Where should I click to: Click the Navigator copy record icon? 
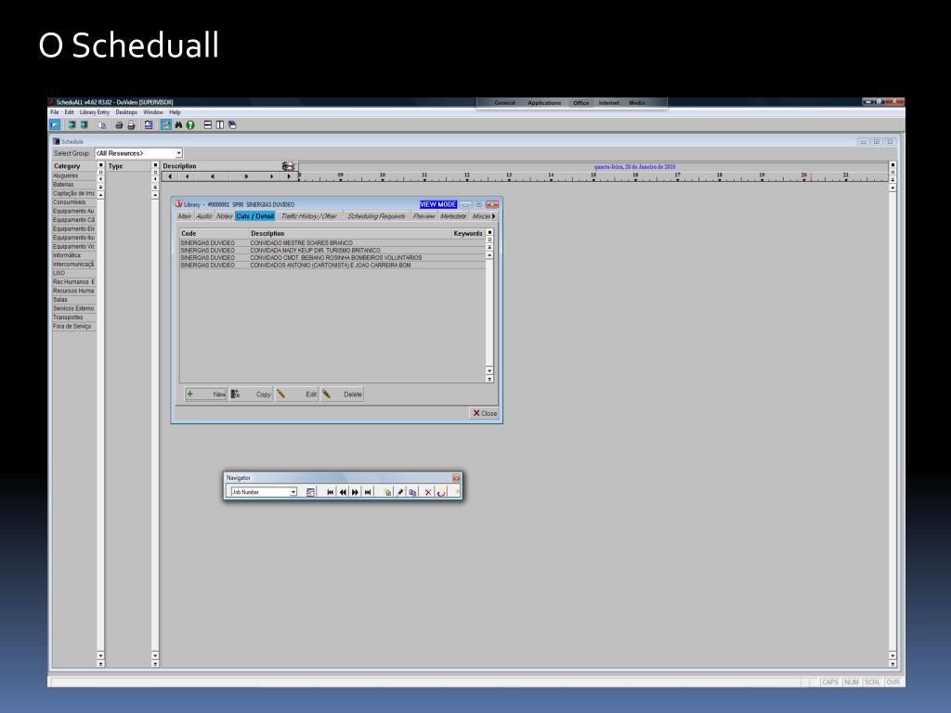pyautogui.click(x=412, y=492)
